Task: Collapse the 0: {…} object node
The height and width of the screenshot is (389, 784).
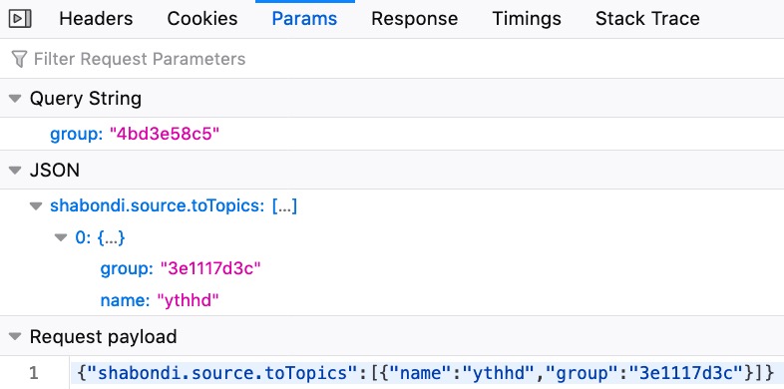Action: pos(61,237)
